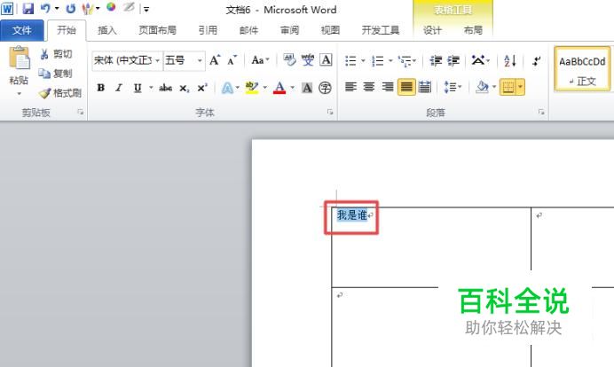
Task: Save the document with the floppy disk icon
Action: coord(28,8)
